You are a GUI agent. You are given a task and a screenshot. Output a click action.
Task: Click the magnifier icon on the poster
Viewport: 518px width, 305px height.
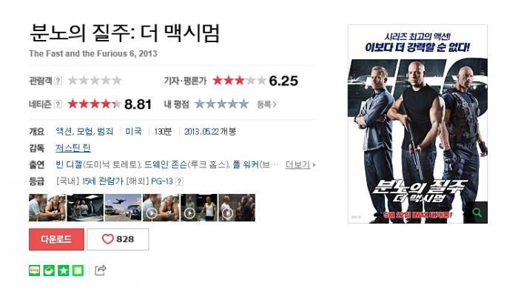click(477, 212)
